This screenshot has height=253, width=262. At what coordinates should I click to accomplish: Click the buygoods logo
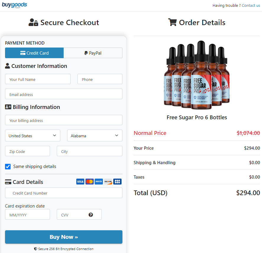click(x=14, y=5)
